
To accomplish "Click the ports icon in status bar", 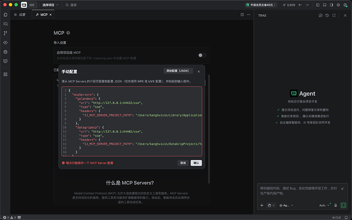I will pos(19,217).
